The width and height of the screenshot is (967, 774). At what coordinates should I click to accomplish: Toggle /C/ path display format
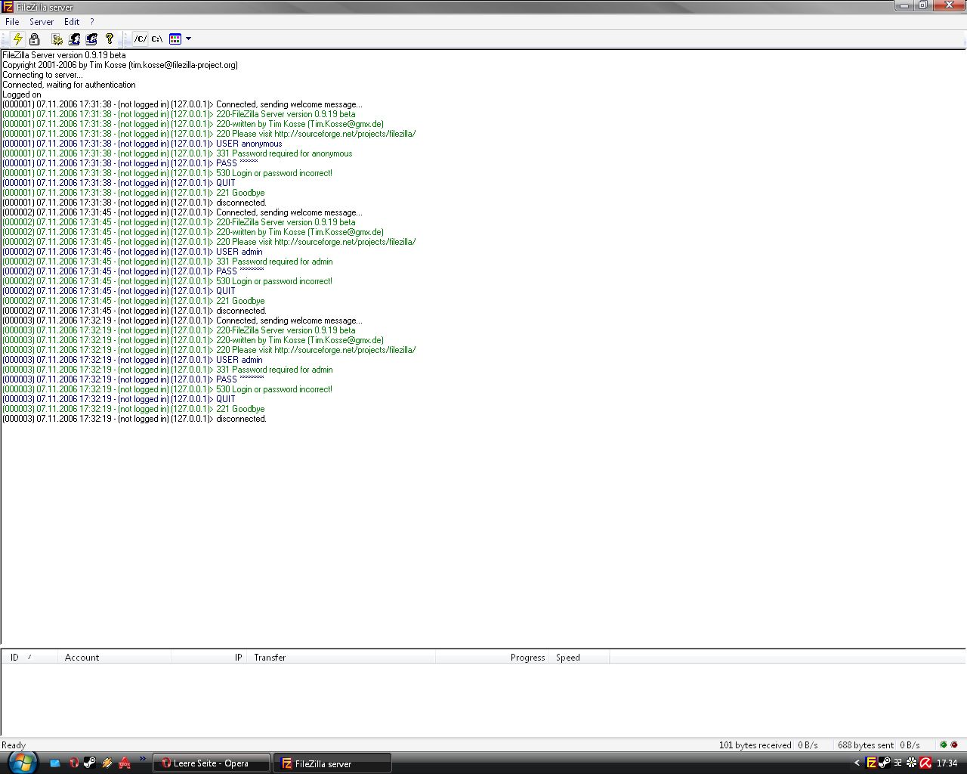141,39
